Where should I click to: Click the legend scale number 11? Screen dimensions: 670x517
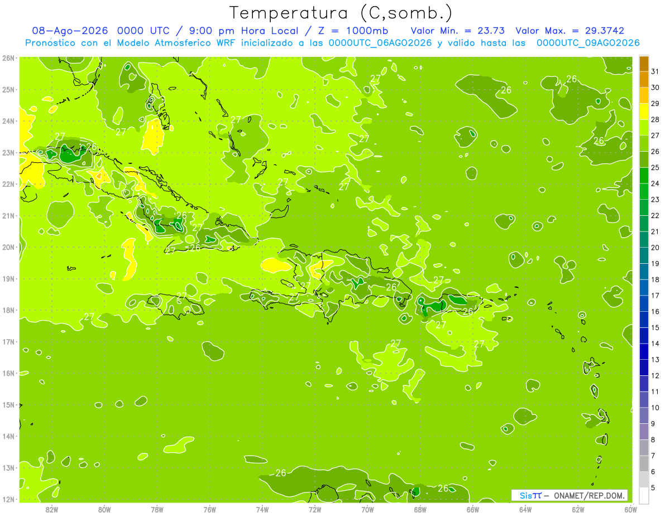(x=655, y=392)
